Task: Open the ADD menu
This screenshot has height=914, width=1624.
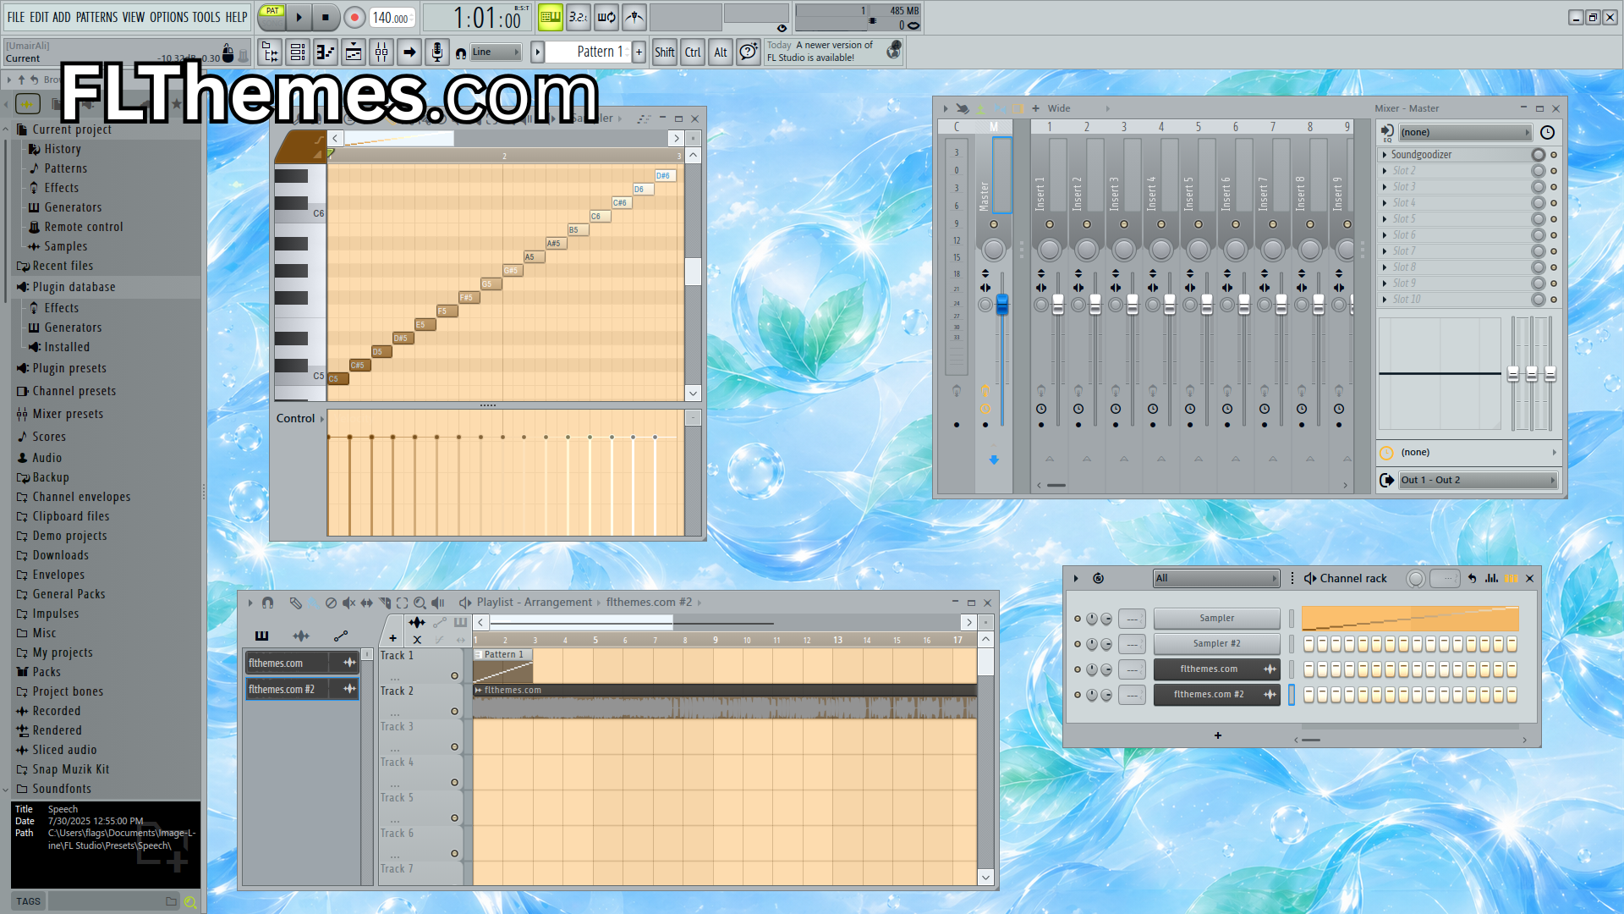Action: point(62,17)
